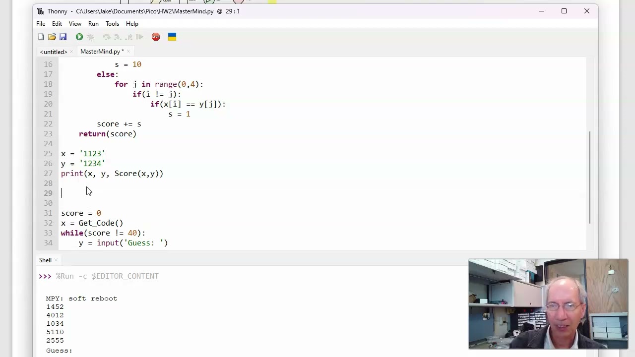635x357 pixels.
Task: Minimize the Thonny window
Action: [x=542, y=11]
